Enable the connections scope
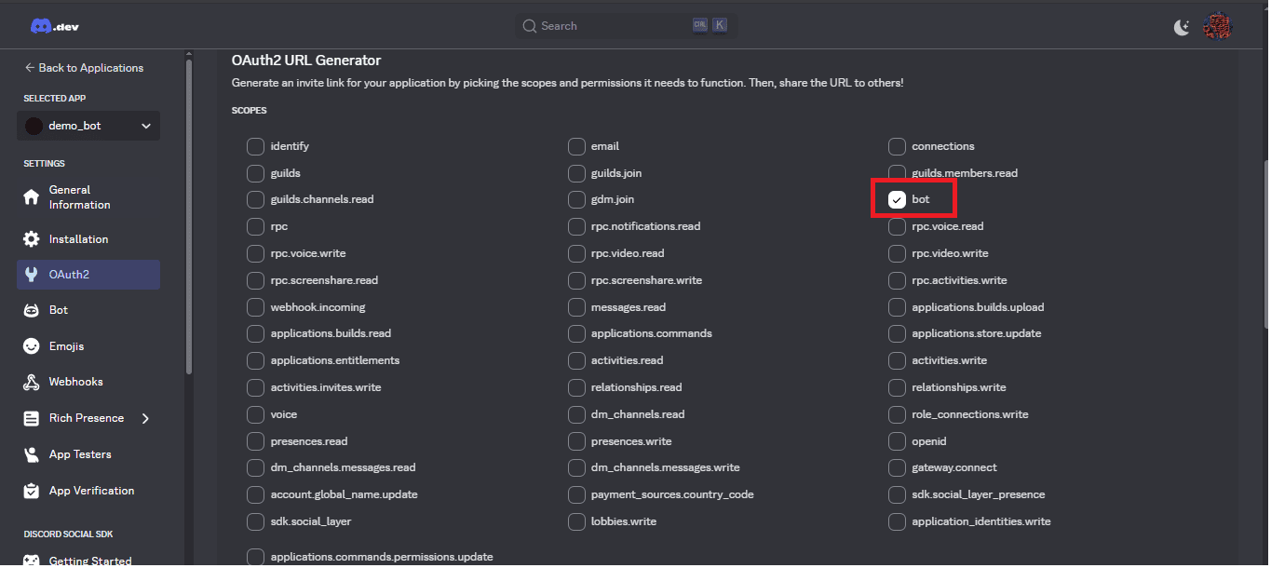Screen dimensions: 1271x568 point(897,146)
